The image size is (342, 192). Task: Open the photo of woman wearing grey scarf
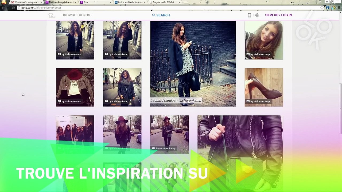[x=122, y=87]
